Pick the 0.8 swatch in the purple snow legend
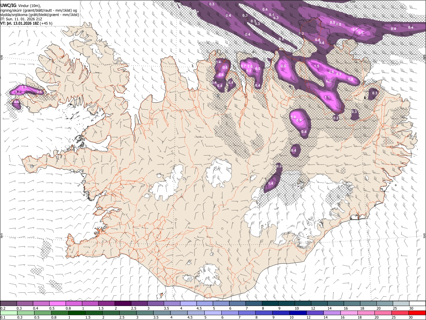The height and width of the screenshot is (320, 426). tap(74, 304)
